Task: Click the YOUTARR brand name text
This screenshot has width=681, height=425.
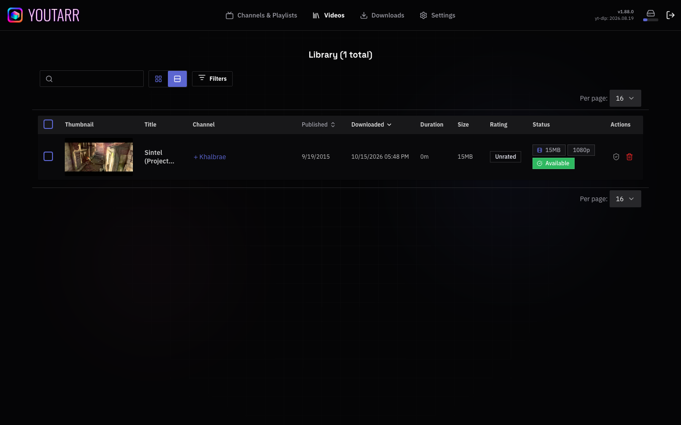Action: pos(54,15)
